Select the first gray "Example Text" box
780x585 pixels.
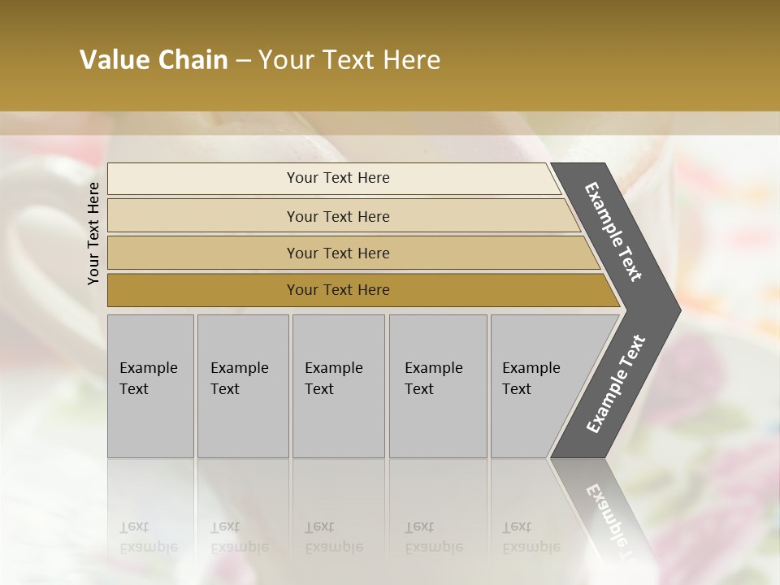pyautogui.click(x=150, y=386)
